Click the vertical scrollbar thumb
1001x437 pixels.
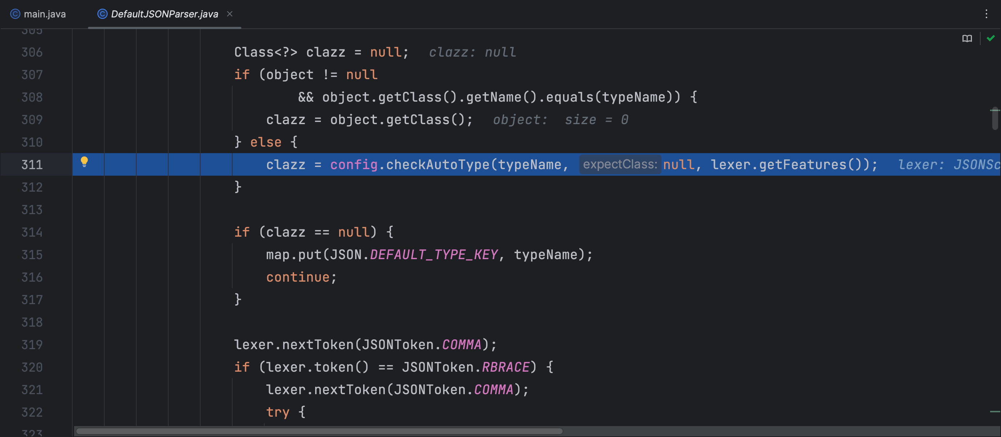point(994,118)
